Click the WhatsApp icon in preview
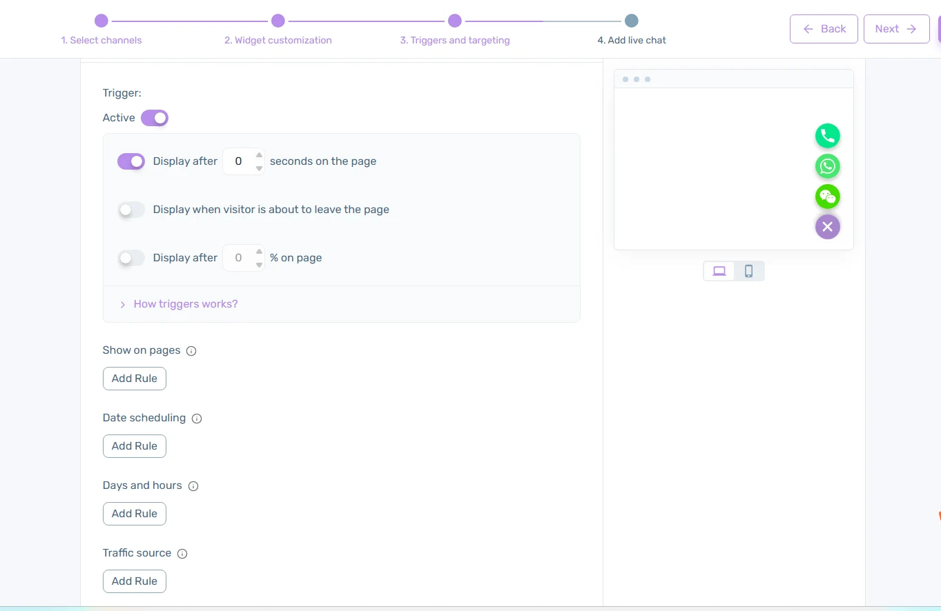 point(827,166)
